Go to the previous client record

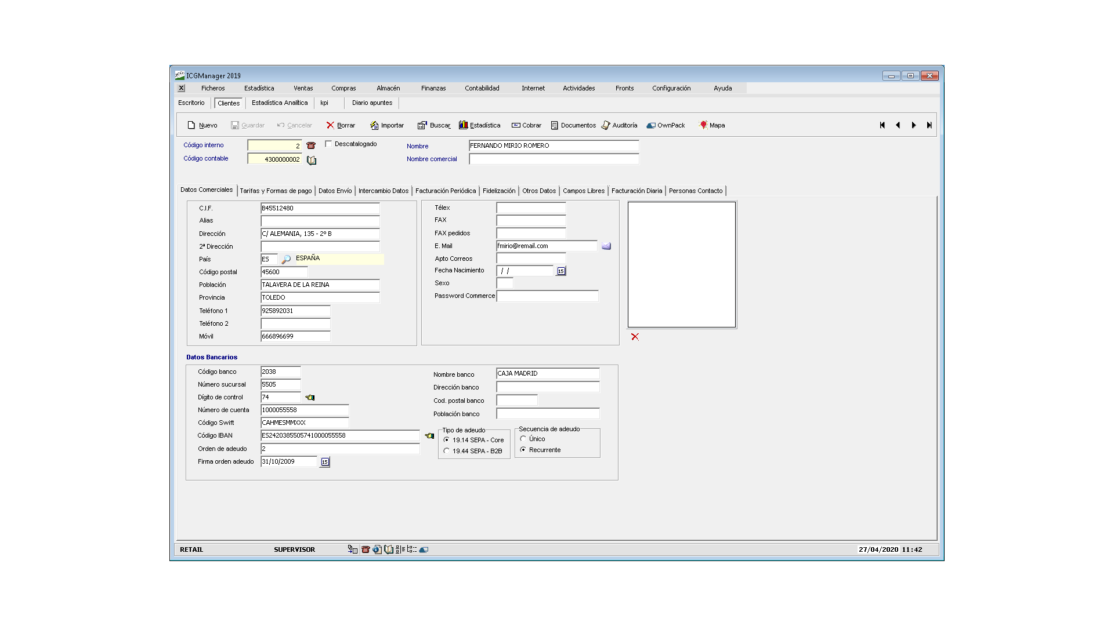pyautogui.click(x=898, y=125)
